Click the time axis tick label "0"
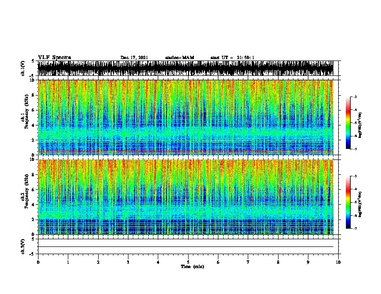The width and height of the screenshot is (381, 294). coord(38,262)
